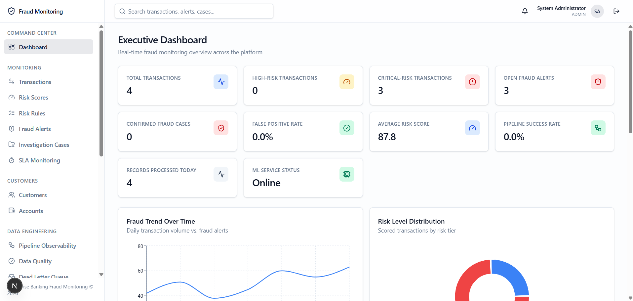The image size is (633, 301).
Task: Click the Critical-Risk Transactions value 3
Action: point(380,91)
